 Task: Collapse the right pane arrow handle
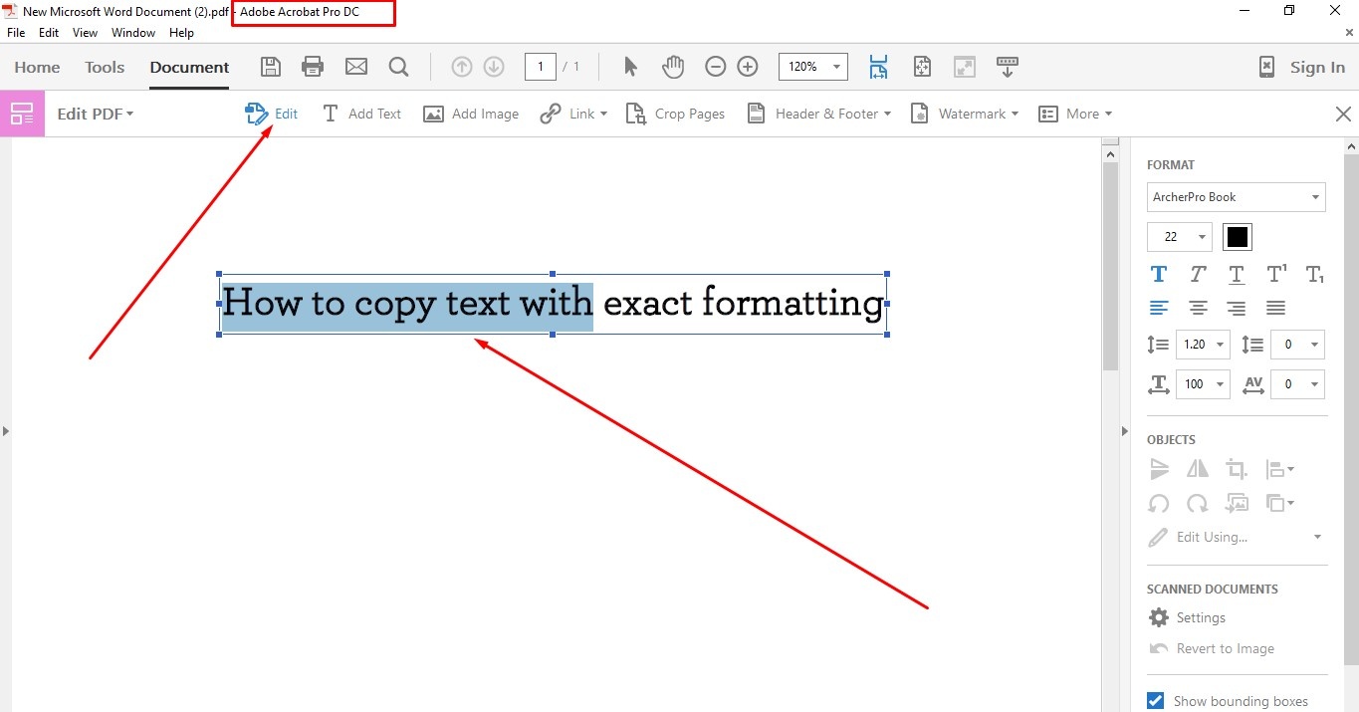point(1125,431)
